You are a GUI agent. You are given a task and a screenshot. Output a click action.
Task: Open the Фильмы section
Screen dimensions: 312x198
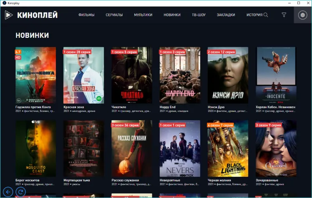[x=86, y=15]
